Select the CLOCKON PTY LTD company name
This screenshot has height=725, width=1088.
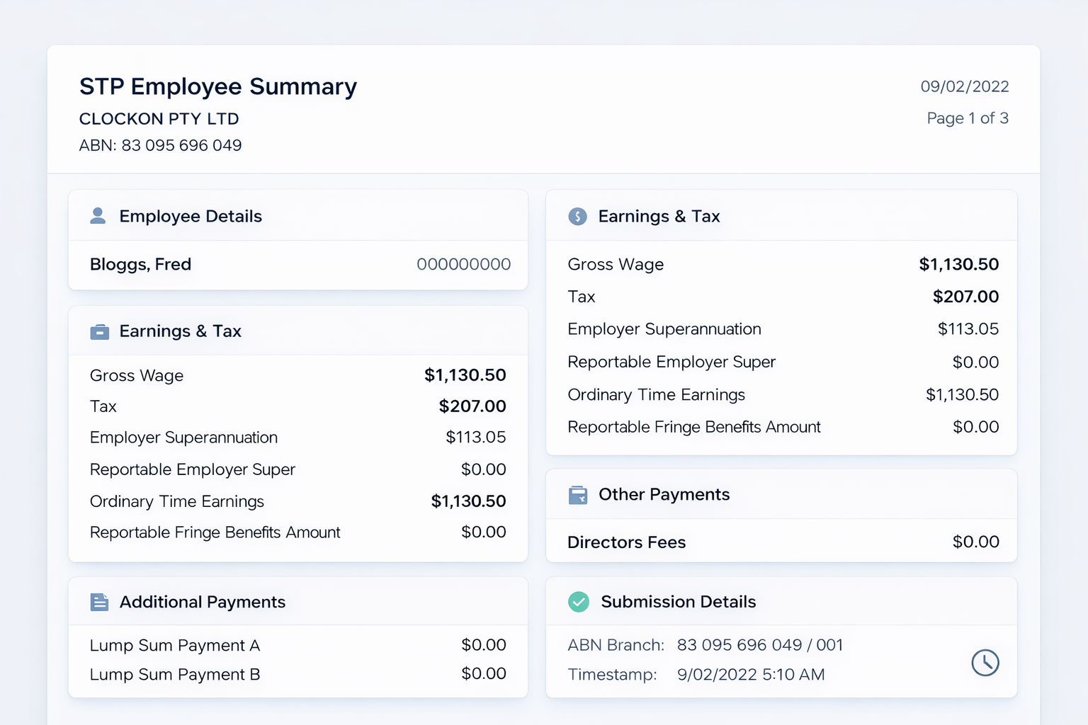159,119
